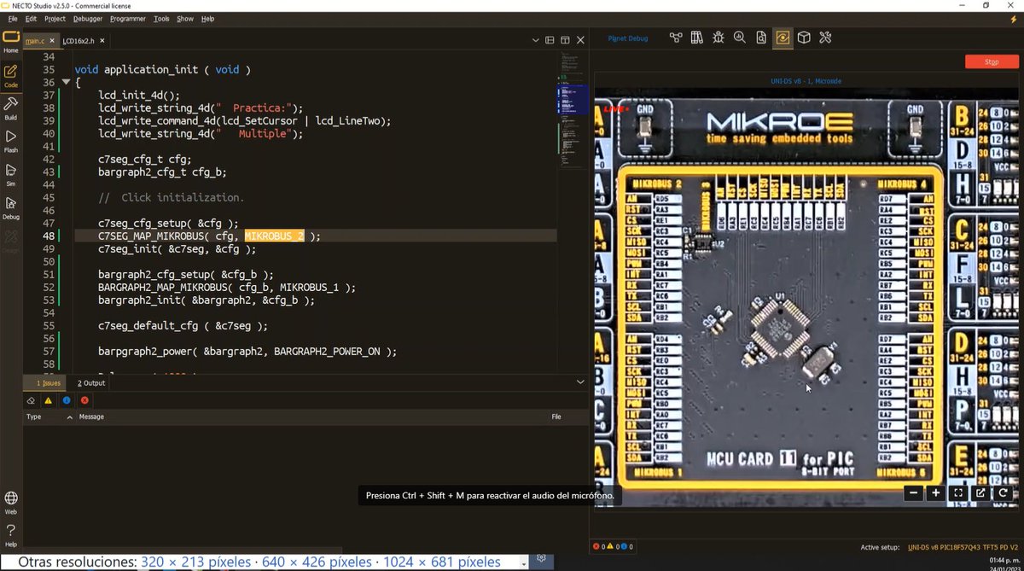Open the file search document icon
The height and width of the screenshot is (571, 1024).
pos(761,38)
